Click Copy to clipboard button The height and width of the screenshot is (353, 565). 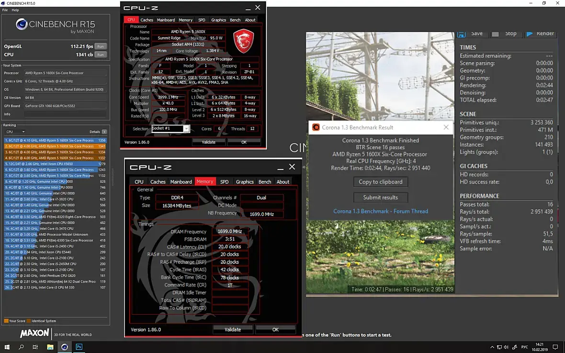[381, 182]
